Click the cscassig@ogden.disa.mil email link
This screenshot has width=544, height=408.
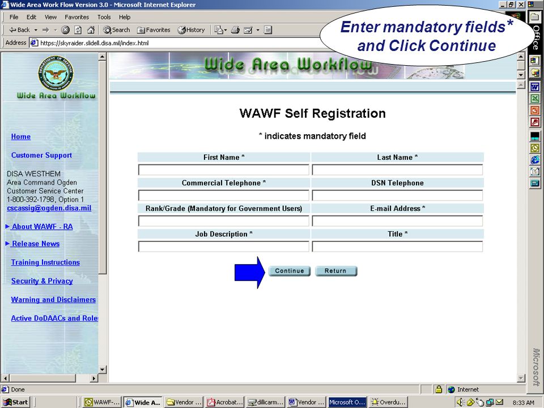[x=49, y=208]
